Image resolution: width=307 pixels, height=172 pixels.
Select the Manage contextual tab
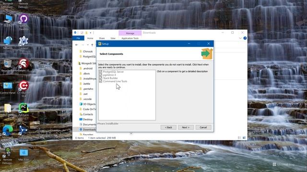[130, 33]
